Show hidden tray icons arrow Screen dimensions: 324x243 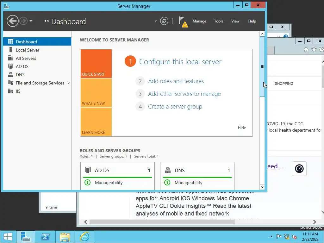[x=271, y=237]
